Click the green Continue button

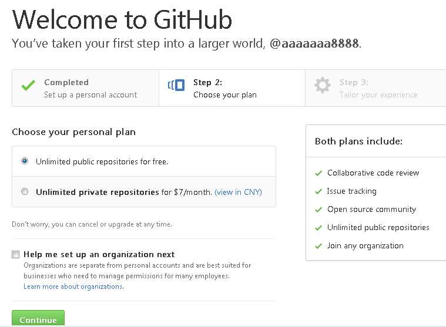pos(38,318)
